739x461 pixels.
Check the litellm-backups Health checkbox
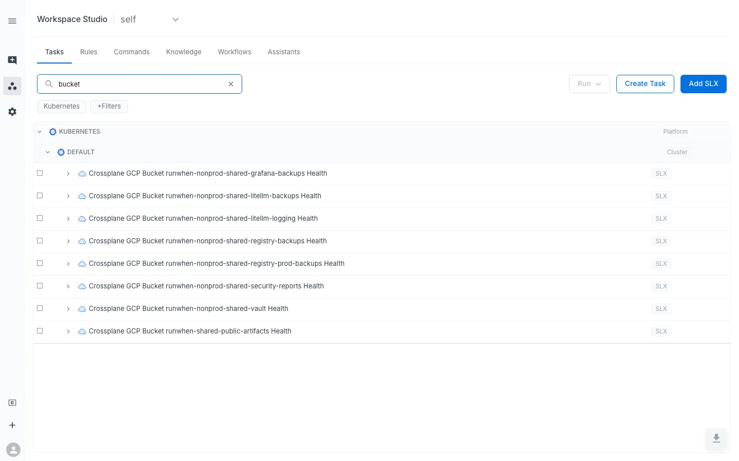tap(40, 196)
